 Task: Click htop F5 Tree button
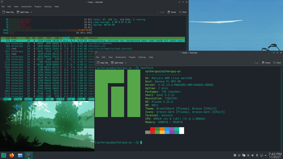[48, 99]
